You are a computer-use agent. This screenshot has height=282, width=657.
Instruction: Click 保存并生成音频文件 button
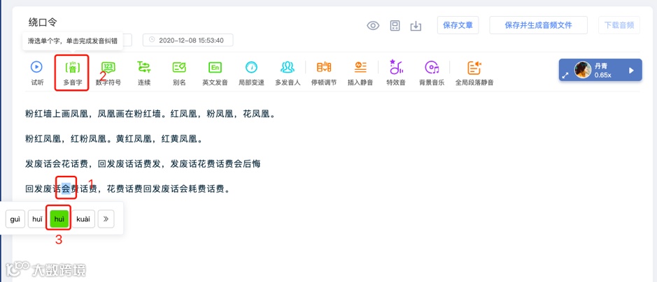pos(539,25)
